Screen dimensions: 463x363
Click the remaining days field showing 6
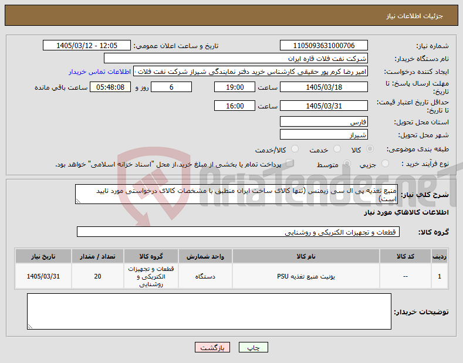(x=171, y=87)
